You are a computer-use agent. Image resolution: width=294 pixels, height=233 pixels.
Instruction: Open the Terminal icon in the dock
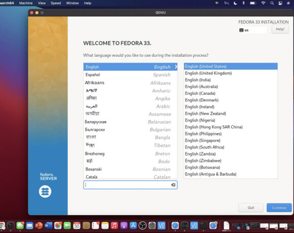(x=11, y=225)
